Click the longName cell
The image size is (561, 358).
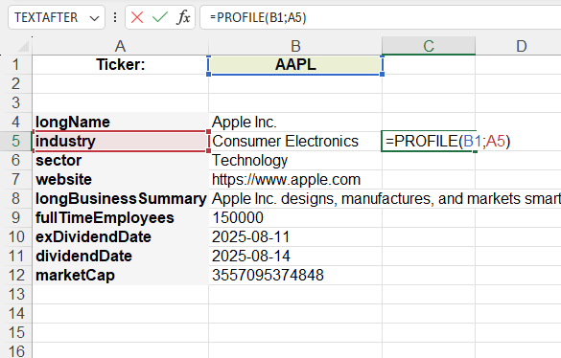[x=120, y=122]
